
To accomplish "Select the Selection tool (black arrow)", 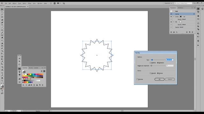I will [x=2, y=9].
